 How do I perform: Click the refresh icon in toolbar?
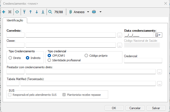pos(17,12)
